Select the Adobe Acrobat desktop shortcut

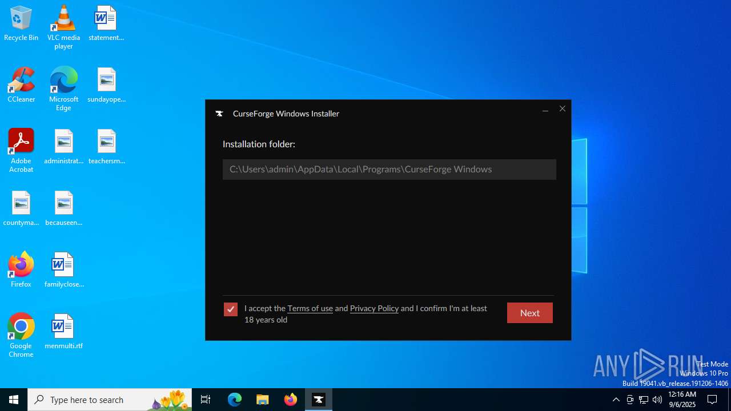click(x=21, y=151)
